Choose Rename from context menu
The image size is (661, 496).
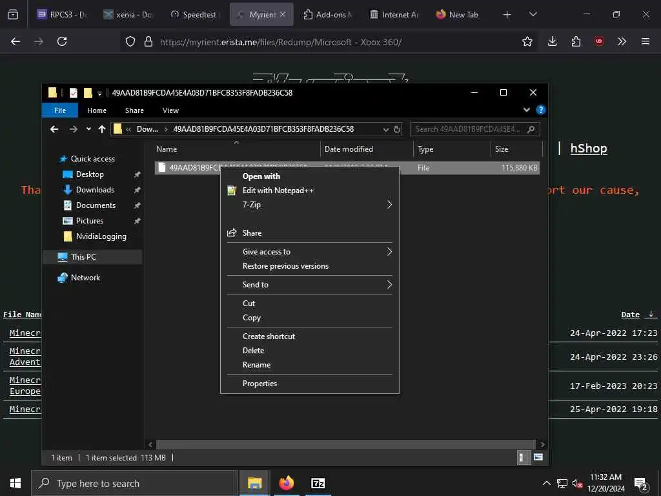pos(310,365)
